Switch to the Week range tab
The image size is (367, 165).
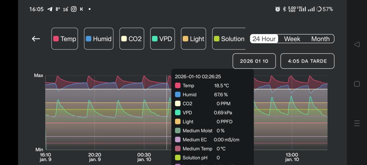[x=292, y=39]
